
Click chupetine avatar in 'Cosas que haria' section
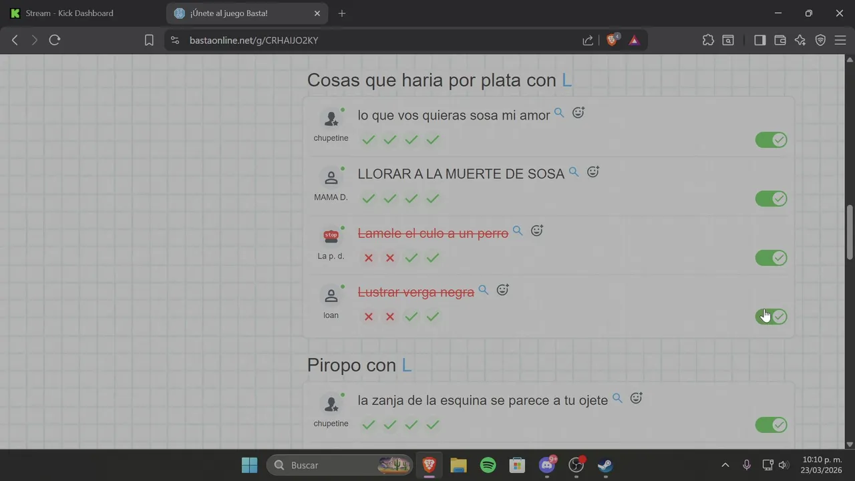tap(331, 119)
